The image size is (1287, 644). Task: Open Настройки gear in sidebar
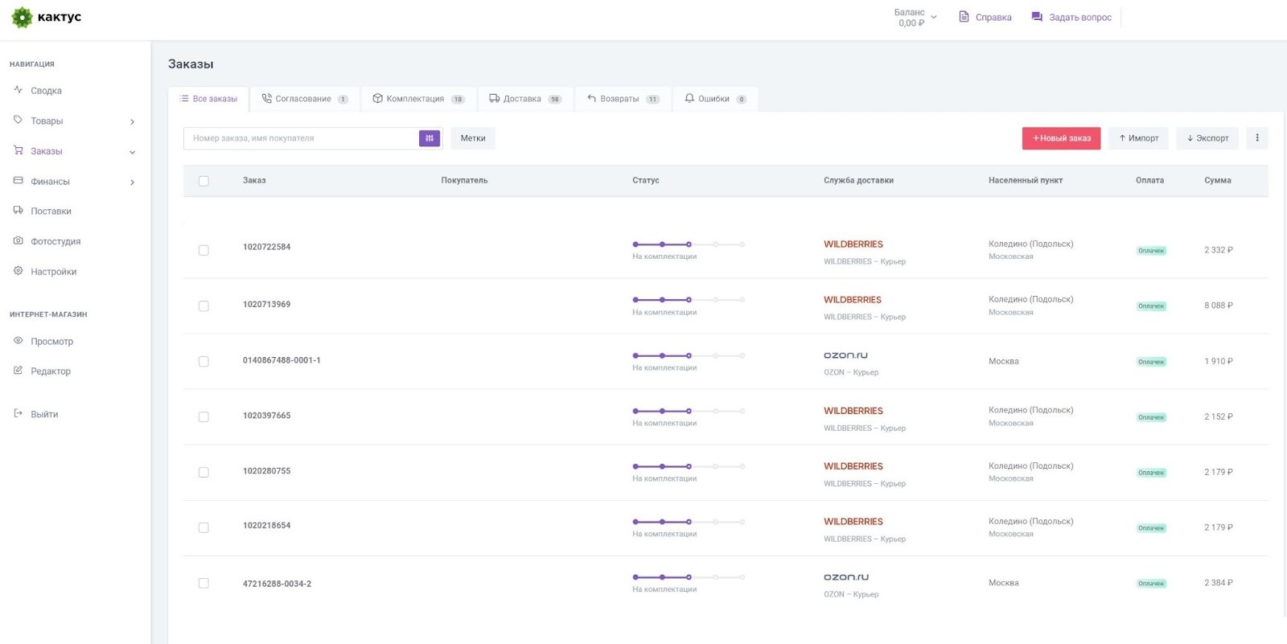pyautogui.click(x=19, y=271)
